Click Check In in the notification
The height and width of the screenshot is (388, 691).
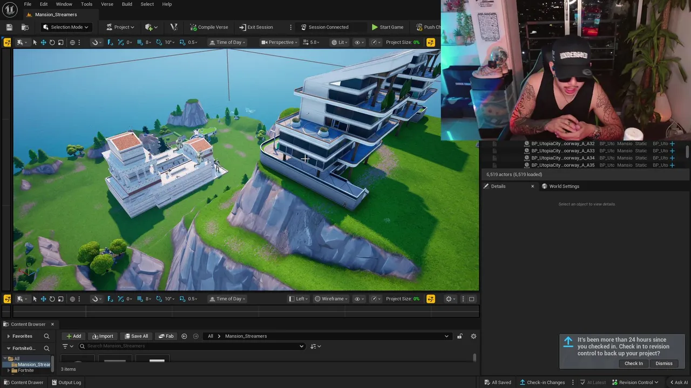(633, 364)
